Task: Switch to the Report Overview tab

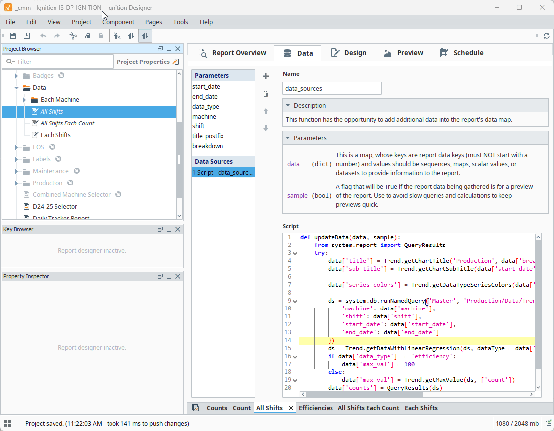Action: (x=232, y=53)
